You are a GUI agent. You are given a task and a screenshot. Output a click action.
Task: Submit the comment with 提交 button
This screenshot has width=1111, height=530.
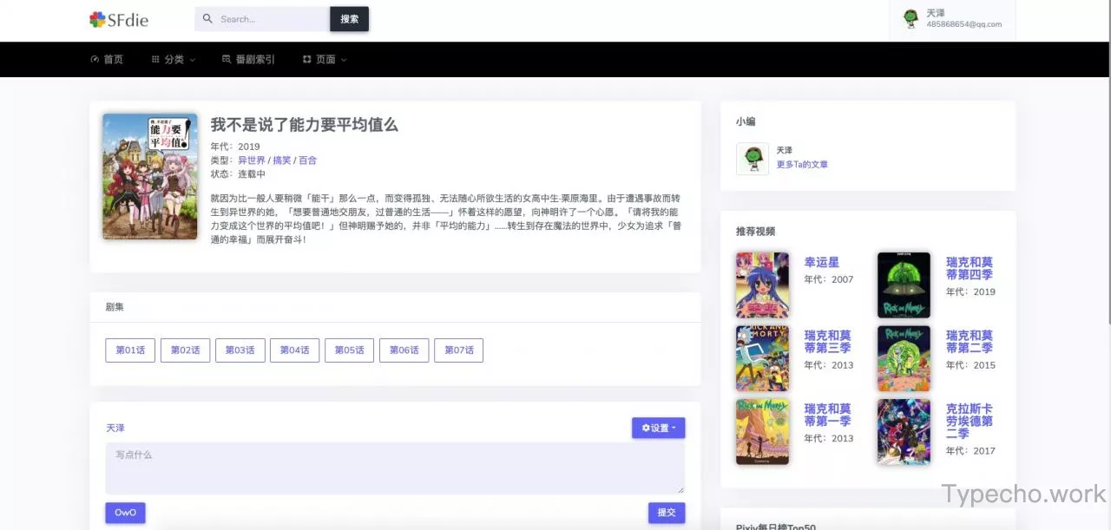point(666,512)
